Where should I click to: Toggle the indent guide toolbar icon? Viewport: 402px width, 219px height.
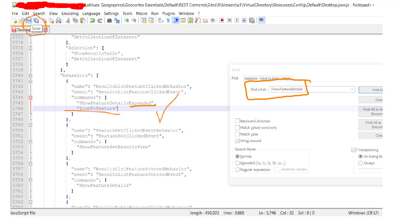pos(176,21)
